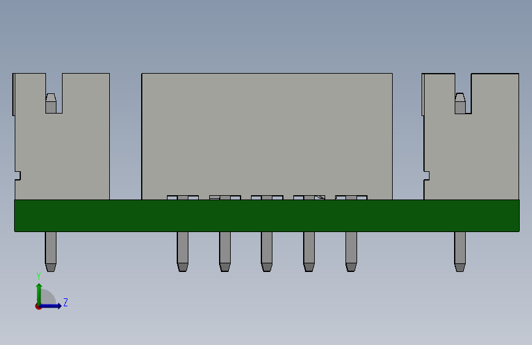Click the Z axis label text
This screenshot has height=345, width=532.
66,302
